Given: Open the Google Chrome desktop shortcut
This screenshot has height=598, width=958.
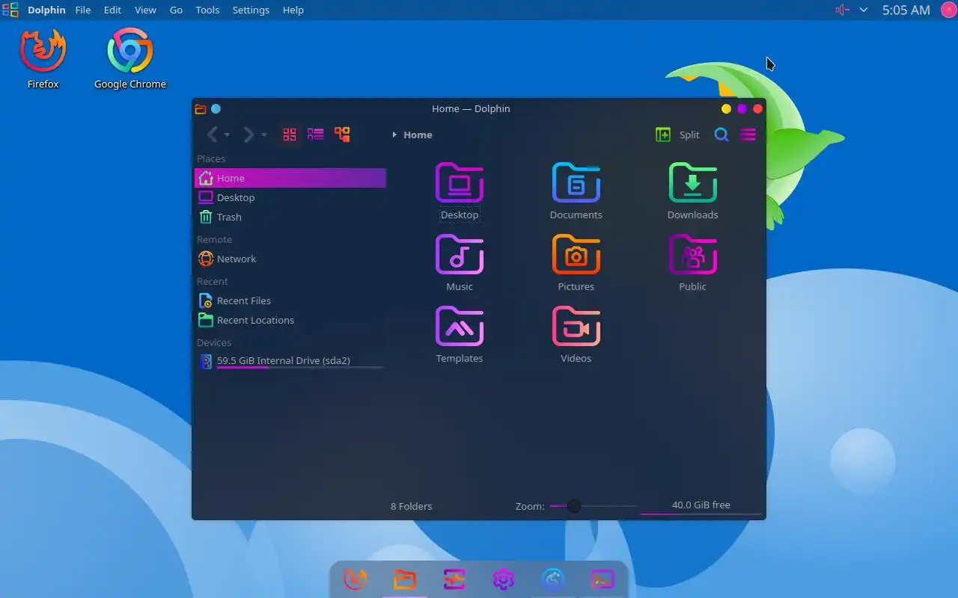Looking at the screenshot, I should coord(130,59).
